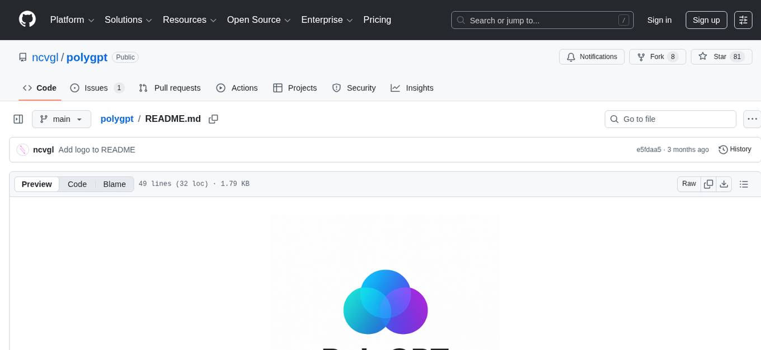Toggle the file tree side panel icon
This screenshot has height=350, width=761.
pos(18,119)
